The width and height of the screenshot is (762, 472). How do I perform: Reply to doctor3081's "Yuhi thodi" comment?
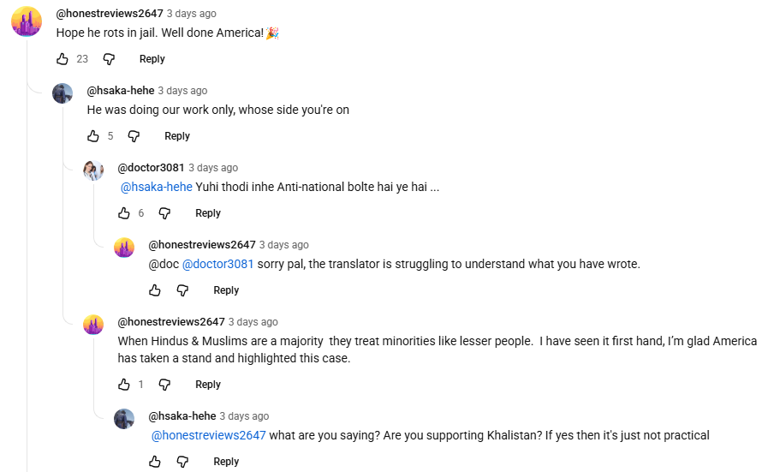click(x=208, y=213)
